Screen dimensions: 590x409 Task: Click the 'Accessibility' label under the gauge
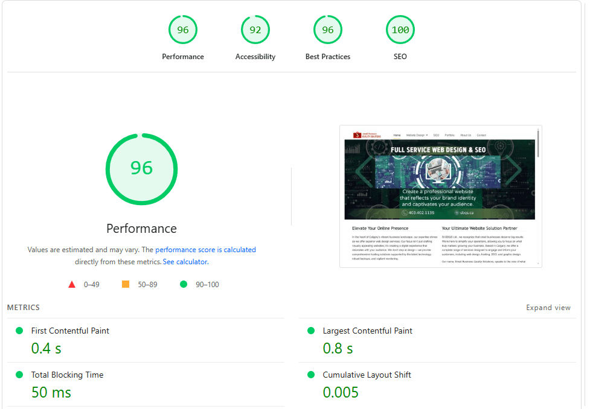pyautogui.click(x=255, y=57)
